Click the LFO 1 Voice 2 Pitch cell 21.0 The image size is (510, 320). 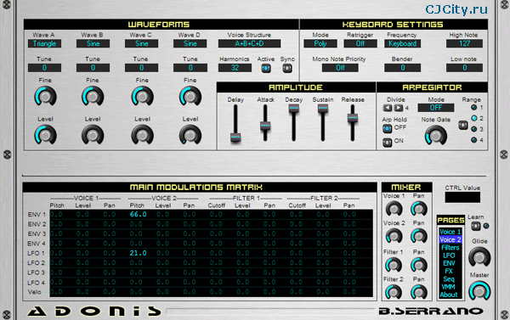coord(138,253)
